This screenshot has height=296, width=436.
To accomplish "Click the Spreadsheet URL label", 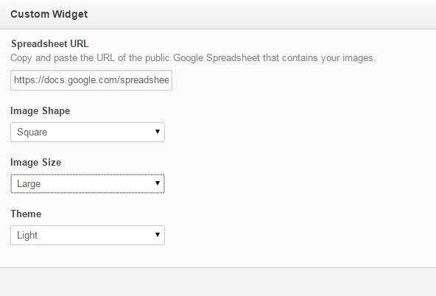I will pos(50,43).
